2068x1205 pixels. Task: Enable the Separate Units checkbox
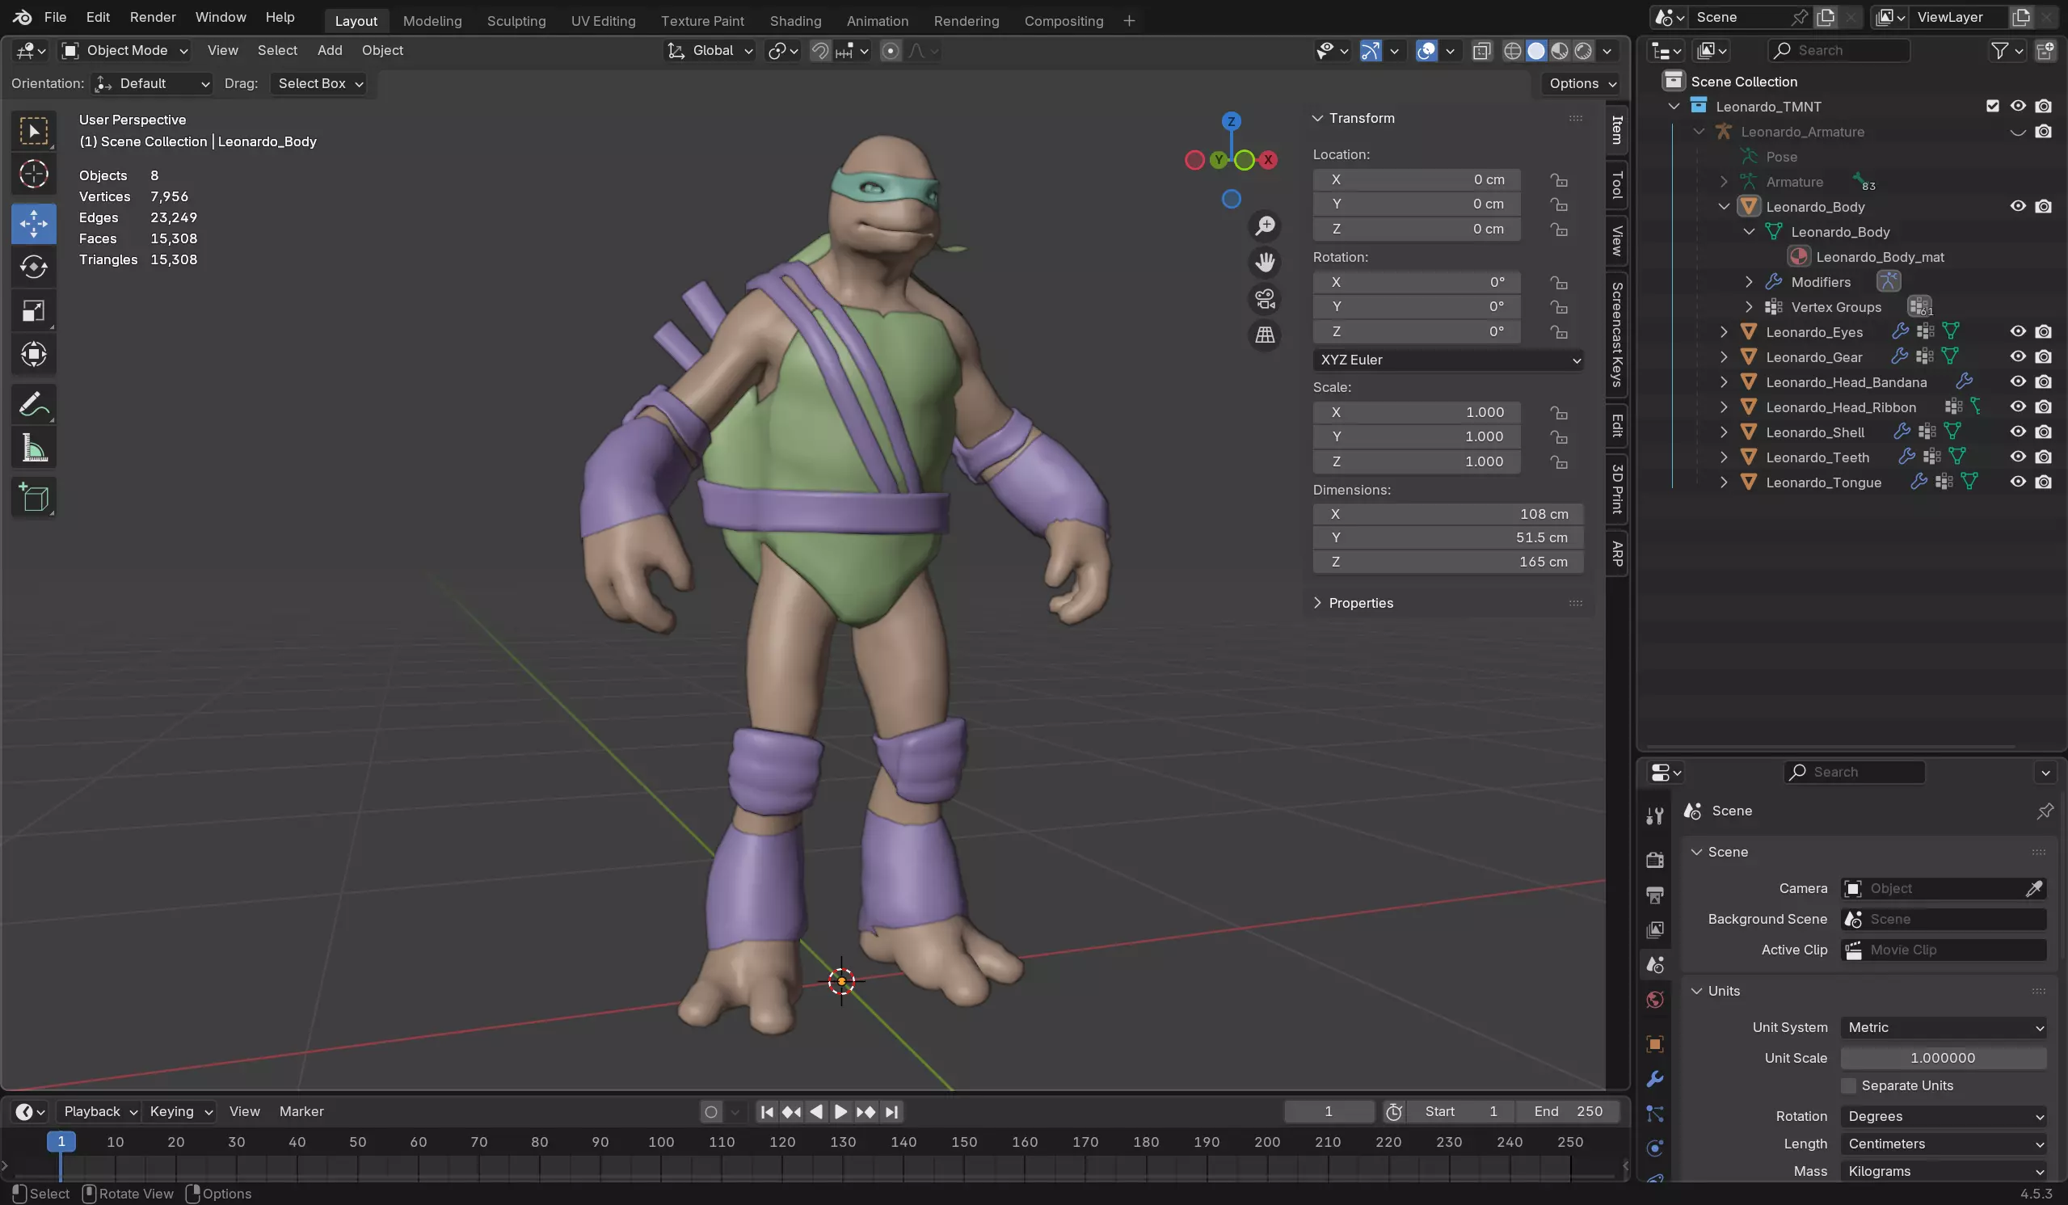(1849, 1085)
